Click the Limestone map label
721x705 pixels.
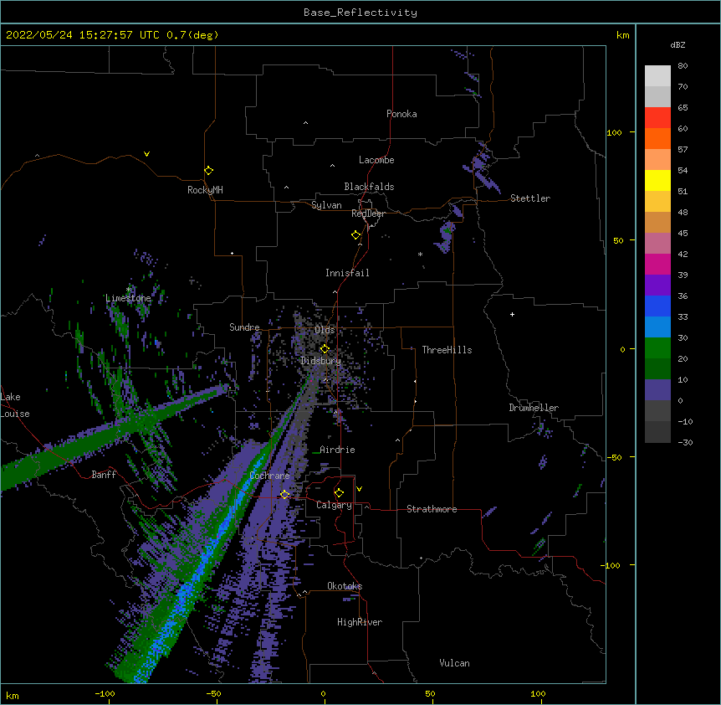128,298
